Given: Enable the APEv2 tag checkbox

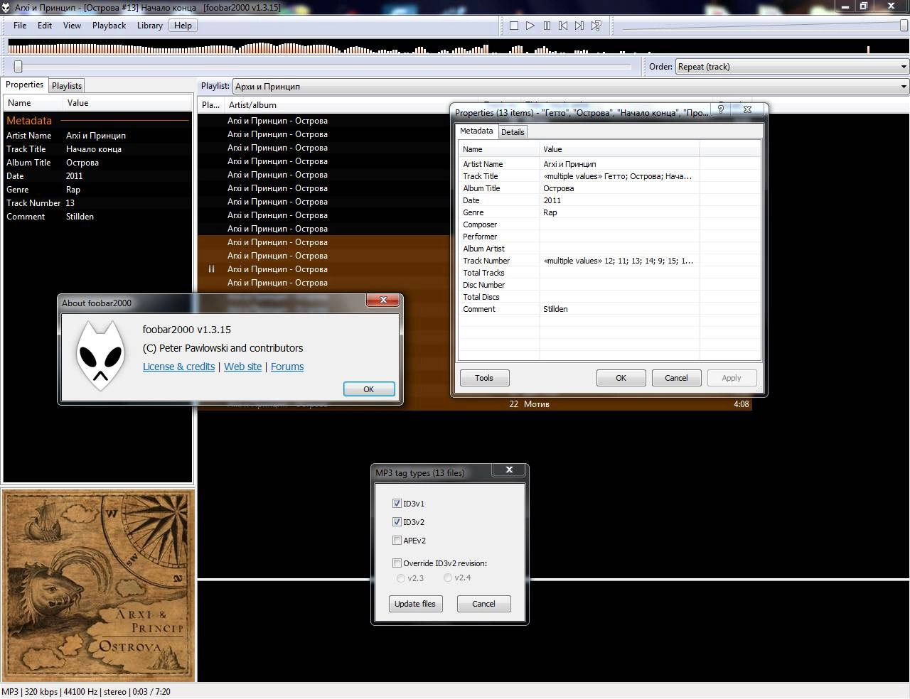Looking at the screenshot, I should pyautogui.click(x=397, y=541).
